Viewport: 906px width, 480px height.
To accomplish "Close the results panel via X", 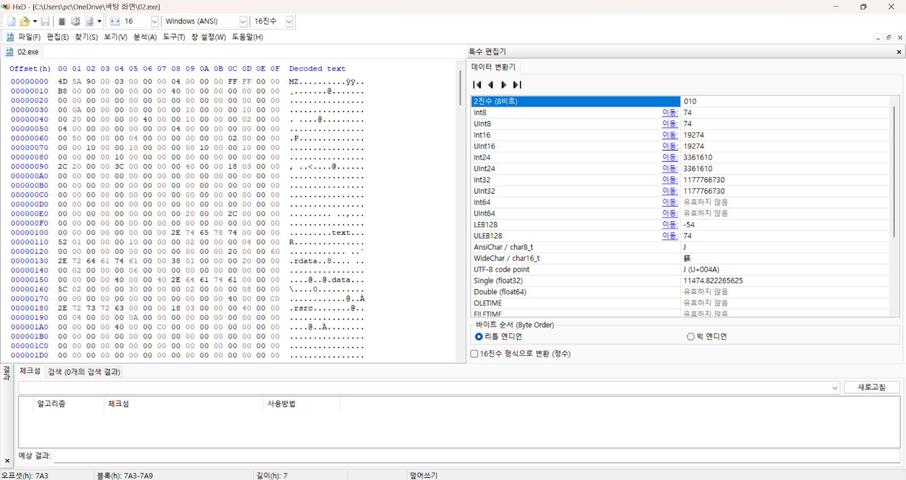I will click(x=7, y=461).
